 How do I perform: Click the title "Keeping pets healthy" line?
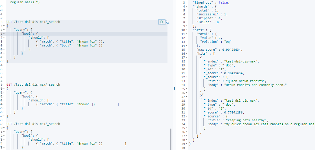pyautogui.click(x=238, y=120)
